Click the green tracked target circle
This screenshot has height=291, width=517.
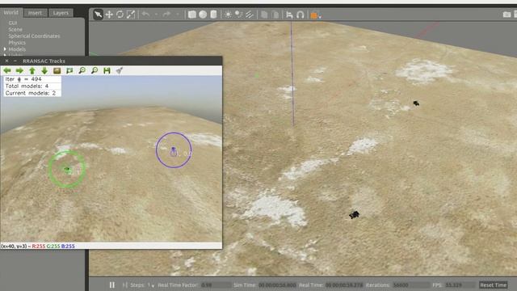(67, 169)
